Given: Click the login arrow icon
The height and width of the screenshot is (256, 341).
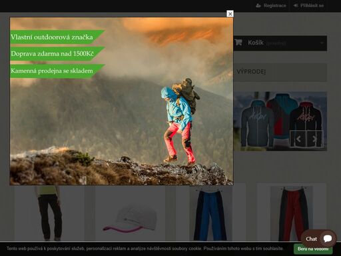Looking at the screenshot, I should pos(296,5).
